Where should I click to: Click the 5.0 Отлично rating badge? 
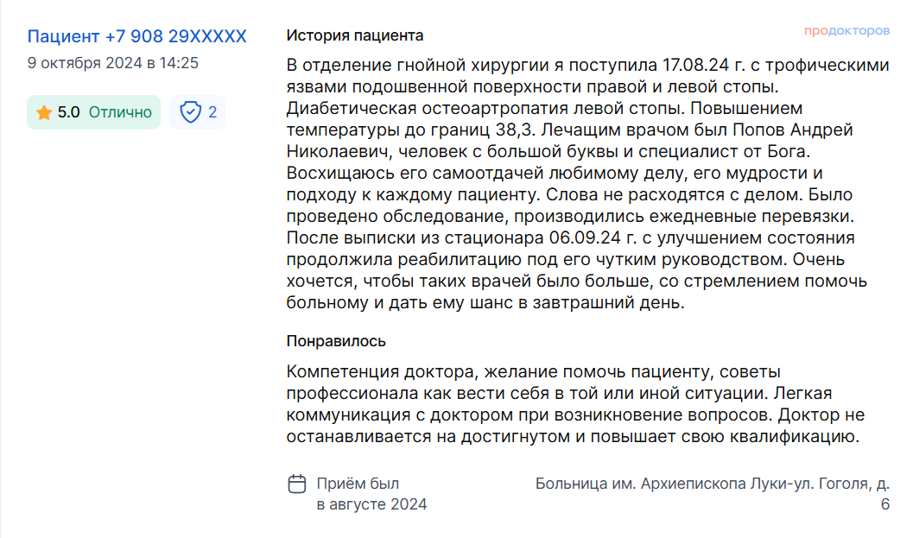coord(94,112)
